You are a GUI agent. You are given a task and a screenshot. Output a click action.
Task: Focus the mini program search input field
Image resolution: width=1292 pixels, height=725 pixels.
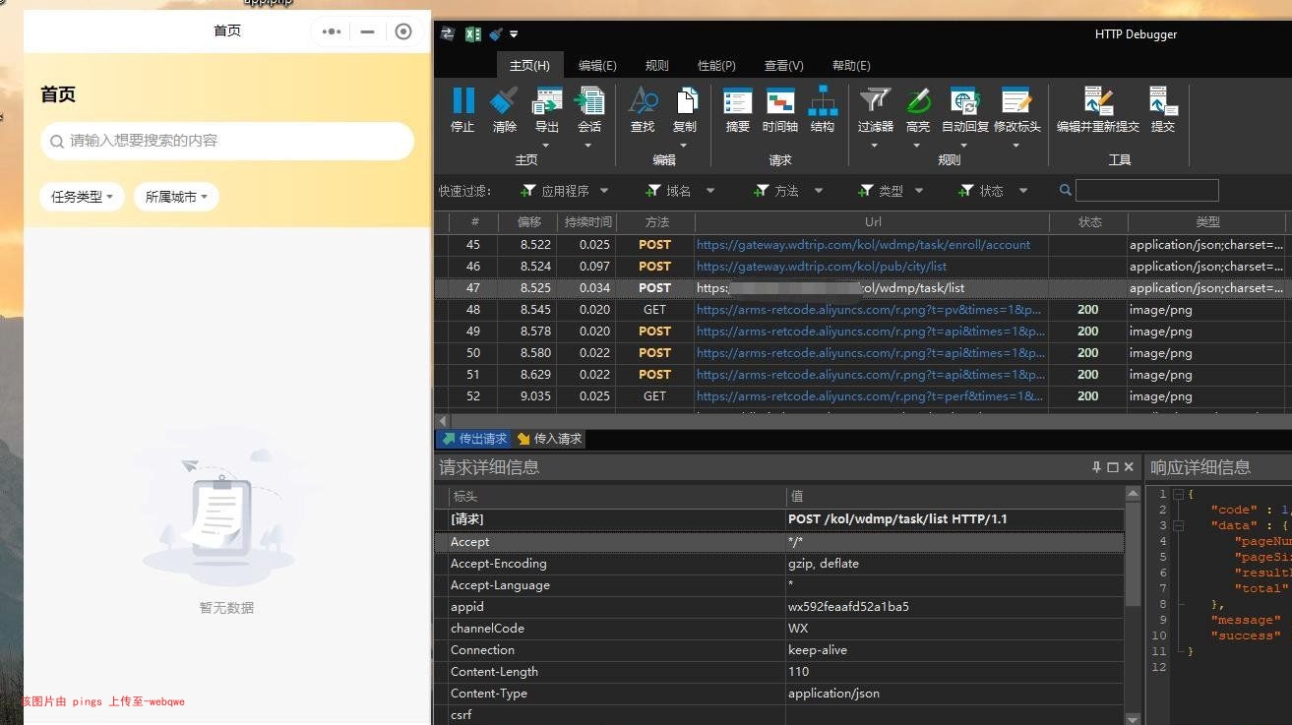[x=227, y=141]
